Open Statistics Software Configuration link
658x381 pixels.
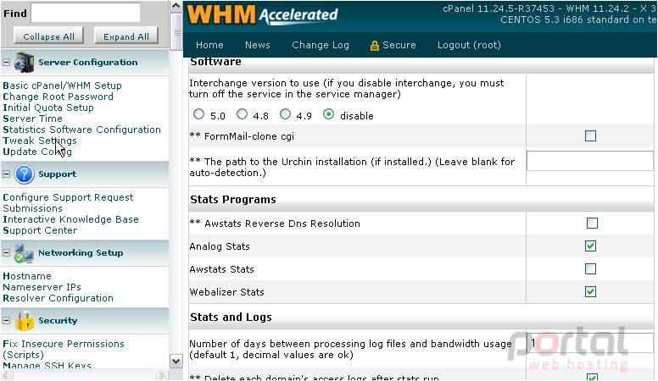point(82,130)
